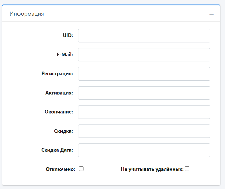Screen dimensions: 225x189
Task: Toggle the Отключено checkbox
Action: tap(81, 169)
